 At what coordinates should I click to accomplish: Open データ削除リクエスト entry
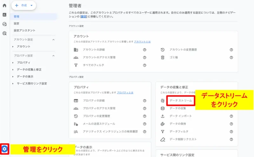[x=183, y=139]
